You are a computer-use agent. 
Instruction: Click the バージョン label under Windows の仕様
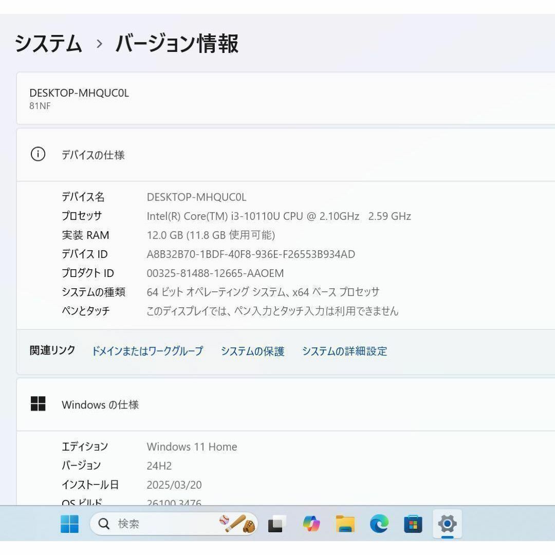click(x=81, y=465)
